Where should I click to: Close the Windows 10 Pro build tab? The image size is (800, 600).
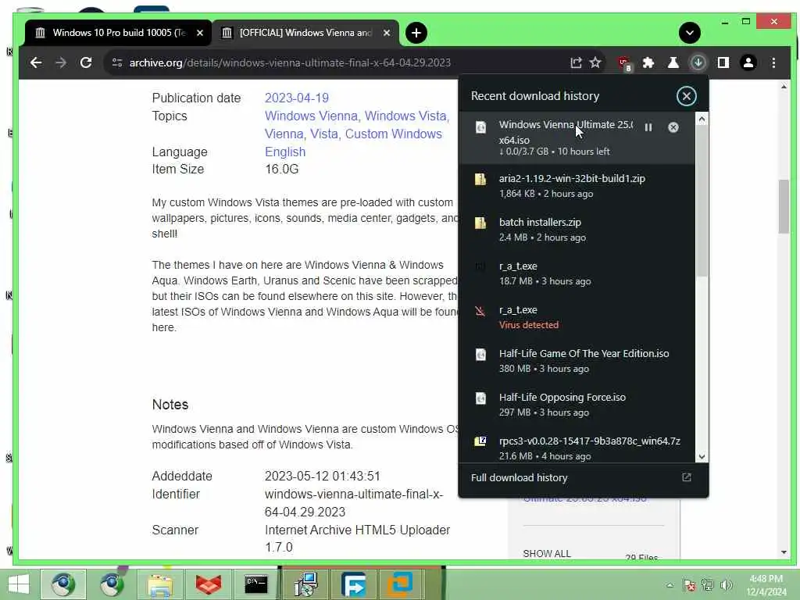coord(200,33)
